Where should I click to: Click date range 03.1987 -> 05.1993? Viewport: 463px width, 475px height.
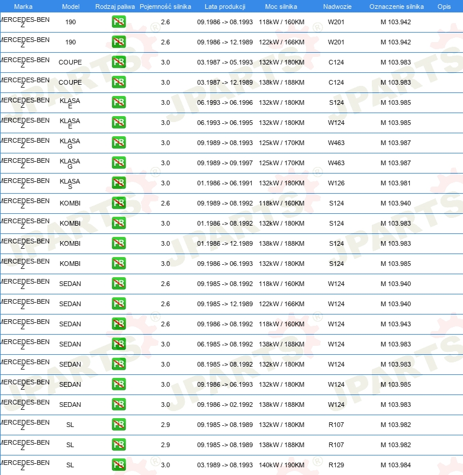click(224, 62)
